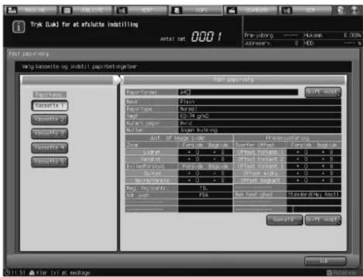Switch to the KOPI tab

coord(196,10)
